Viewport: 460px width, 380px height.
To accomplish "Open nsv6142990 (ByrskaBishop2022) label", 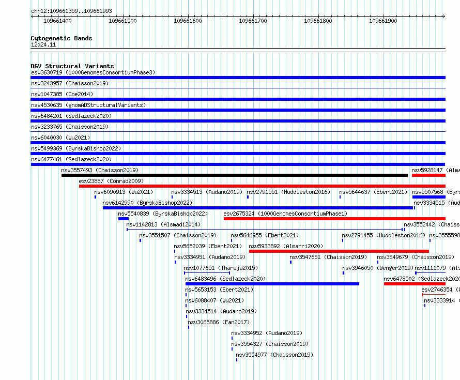I will pyautogui.click(x=147, y=203).
